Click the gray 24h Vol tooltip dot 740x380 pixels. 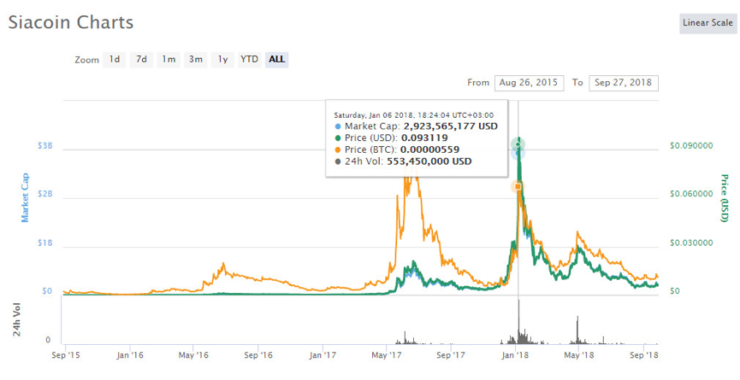pos(338,162)
